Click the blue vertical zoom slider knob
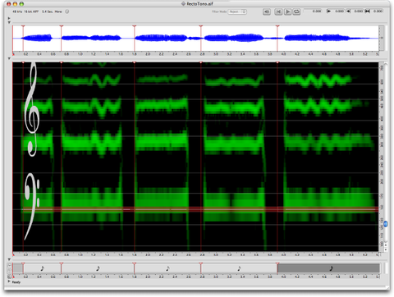 tap(386, 224)
